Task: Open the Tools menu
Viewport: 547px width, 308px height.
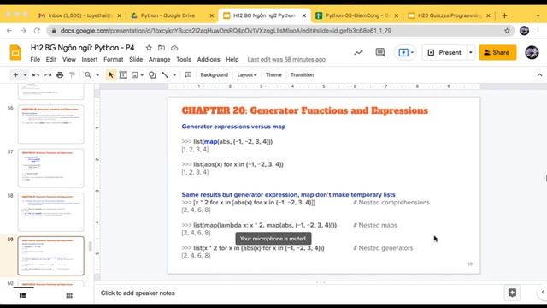Action: point(184,59)
